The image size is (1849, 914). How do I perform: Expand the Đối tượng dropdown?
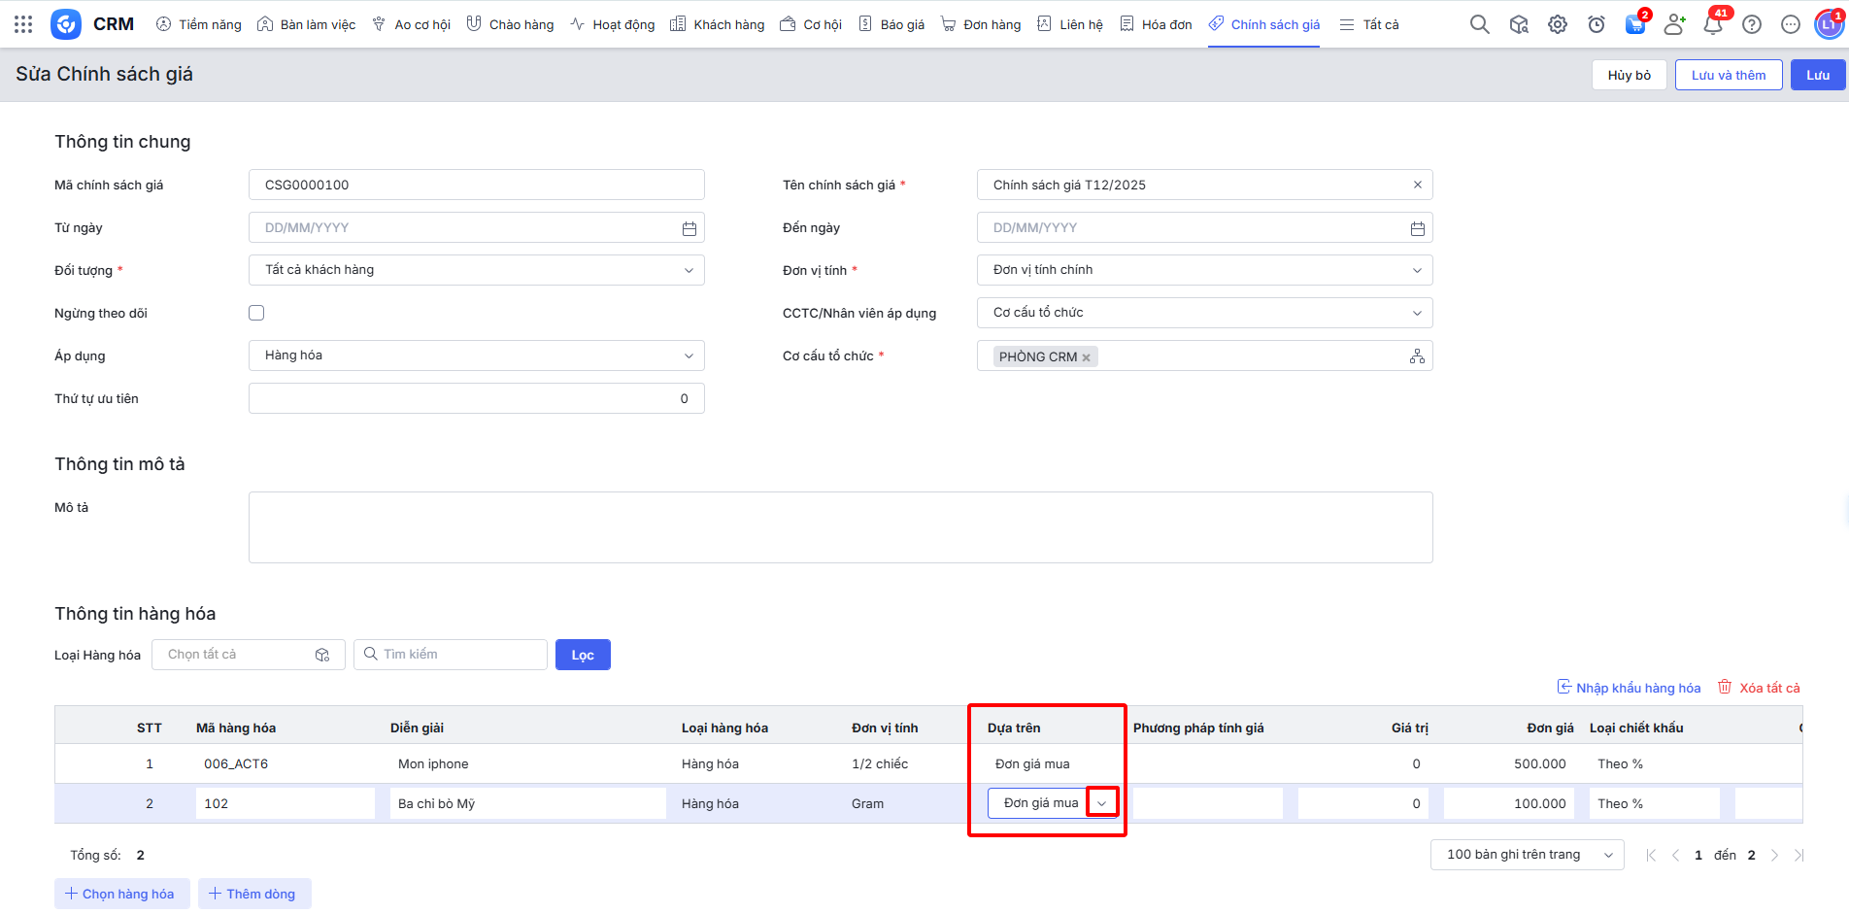(689, 270)
